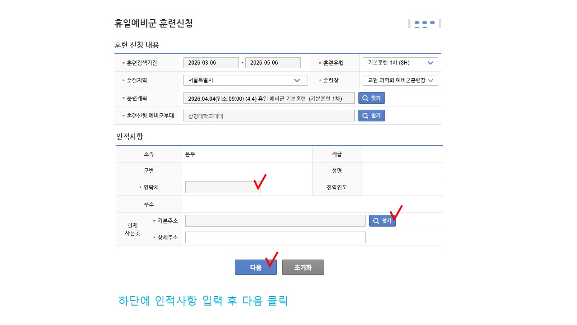Click the empty 기본주소 input field
This screenshot has height=325, width=577.
(275, 221)
